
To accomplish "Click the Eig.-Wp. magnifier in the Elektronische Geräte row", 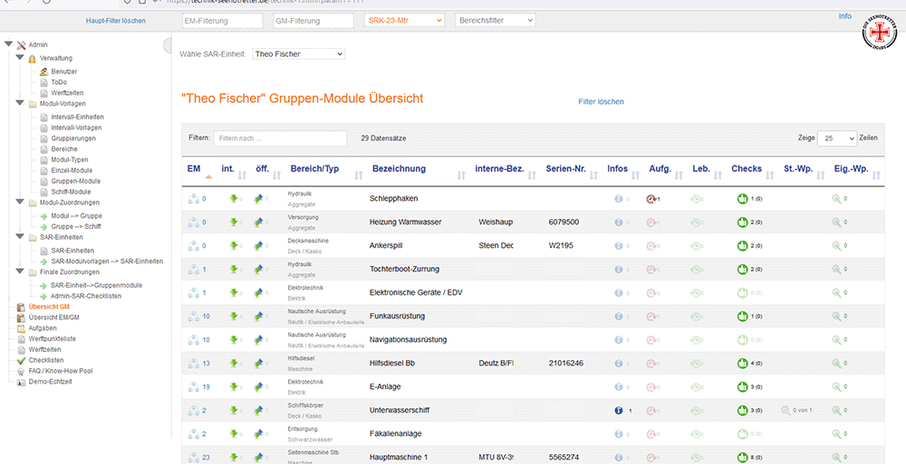I will click(x=836, y=292).
